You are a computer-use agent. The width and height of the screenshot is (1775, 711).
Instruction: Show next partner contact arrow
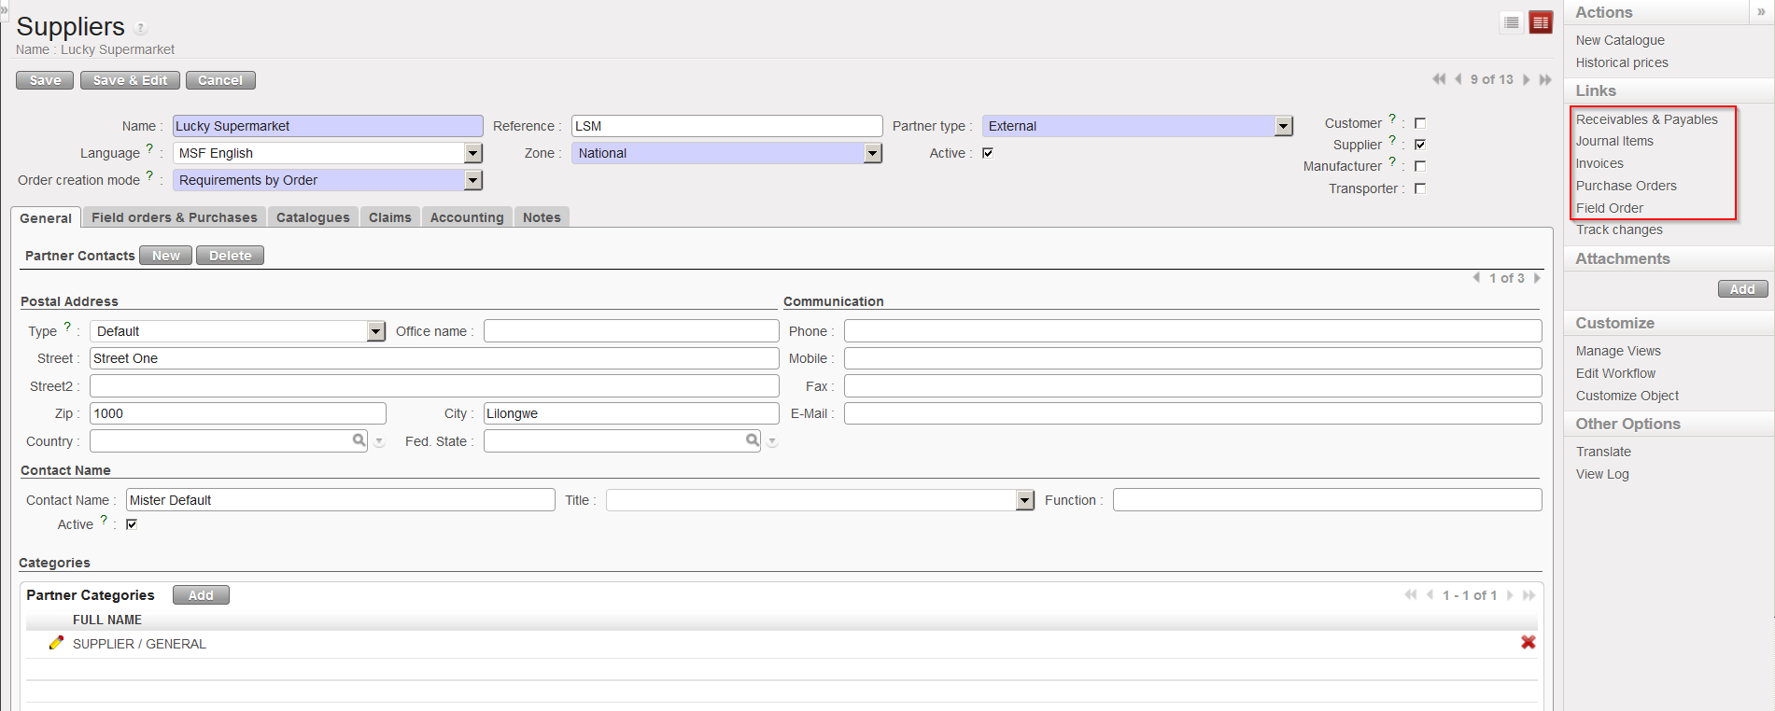[1537, 278]
